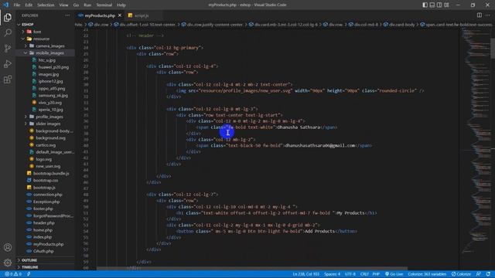Split the editor to the right

(x=480, y=15)
